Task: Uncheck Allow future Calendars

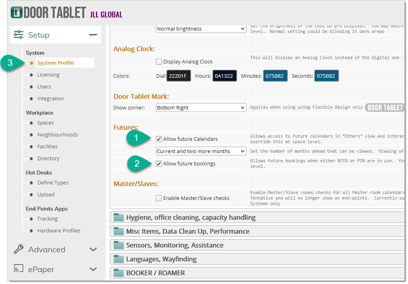Action: (159, 139)
